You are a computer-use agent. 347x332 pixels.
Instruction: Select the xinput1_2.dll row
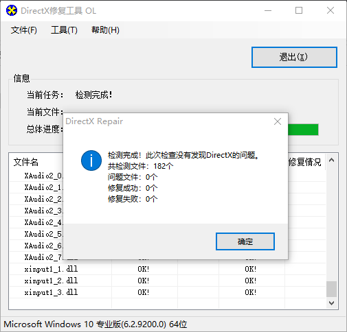(x=168, y=281)
